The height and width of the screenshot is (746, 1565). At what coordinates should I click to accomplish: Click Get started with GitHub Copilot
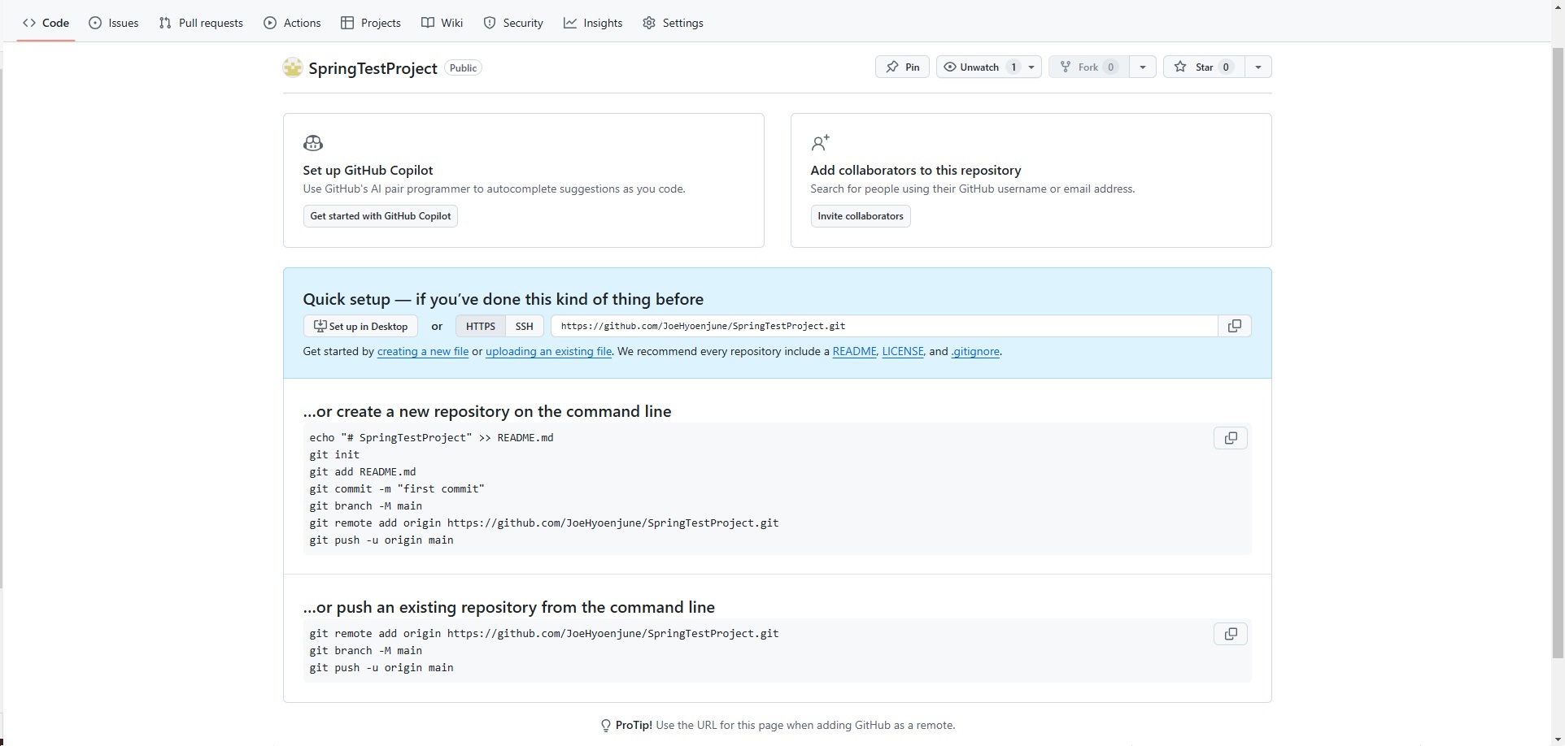pos(380,216)
